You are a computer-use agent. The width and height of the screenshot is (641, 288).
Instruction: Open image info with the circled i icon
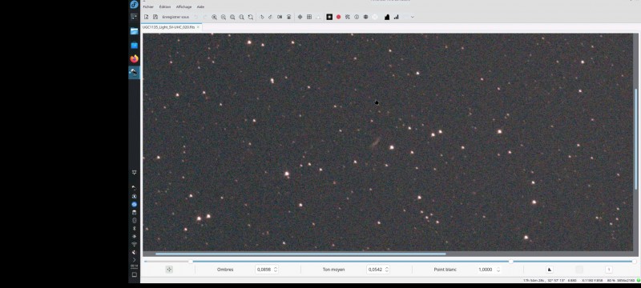[357, 17]
